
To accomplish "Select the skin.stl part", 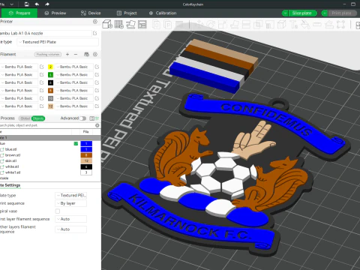I will click(10, 160).
